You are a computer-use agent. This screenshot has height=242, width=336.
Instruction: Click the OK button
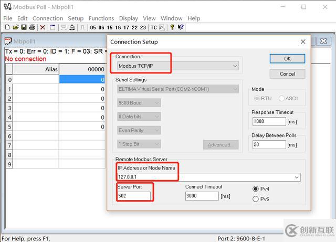tap(287, 58)
